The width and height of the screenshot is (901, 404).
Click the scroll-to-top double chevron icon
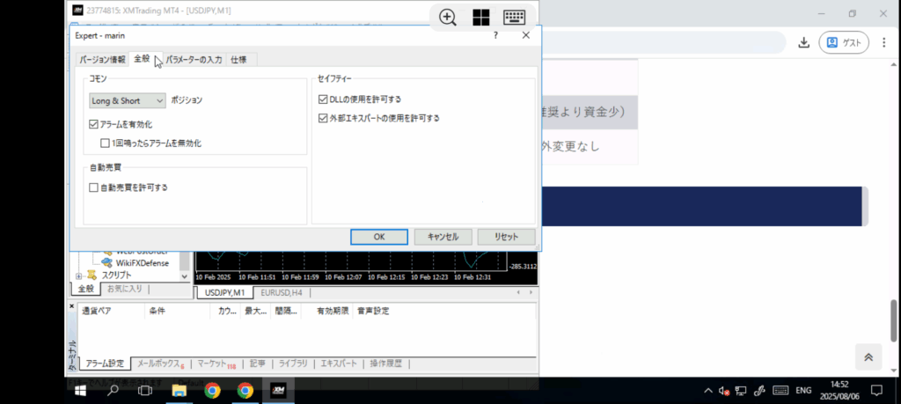(x=868, y=356)
